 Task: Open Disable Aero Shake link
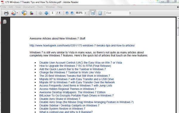[60, 99]
